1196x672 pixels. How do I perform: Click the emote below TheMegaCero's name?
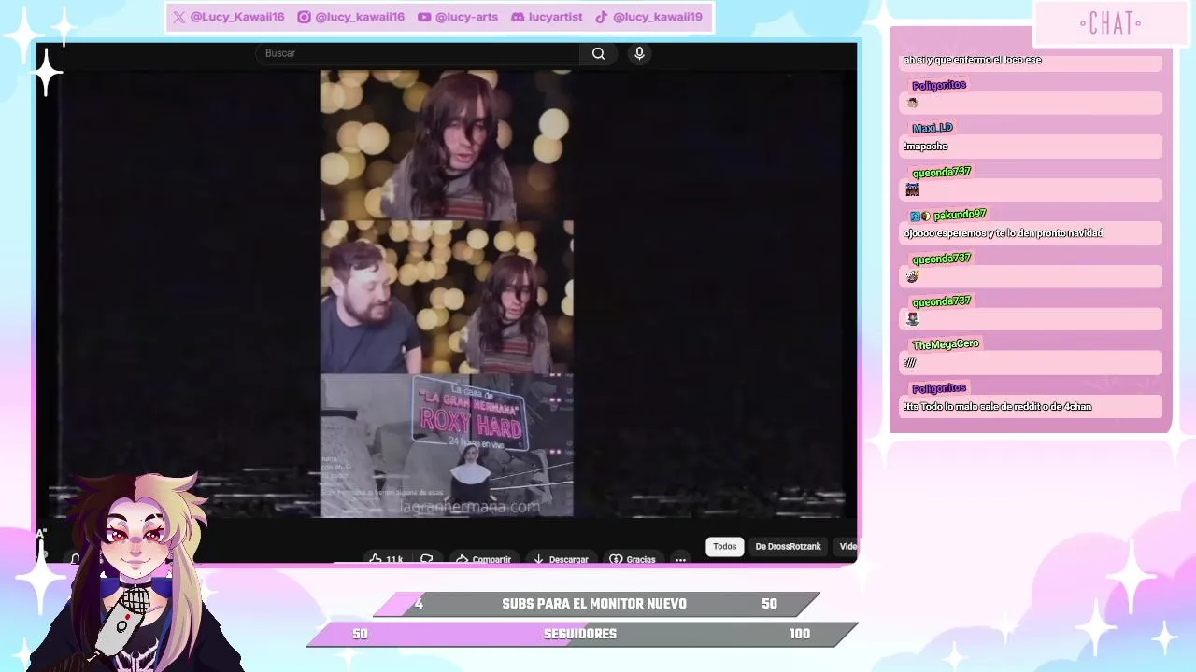click(910, 363)
